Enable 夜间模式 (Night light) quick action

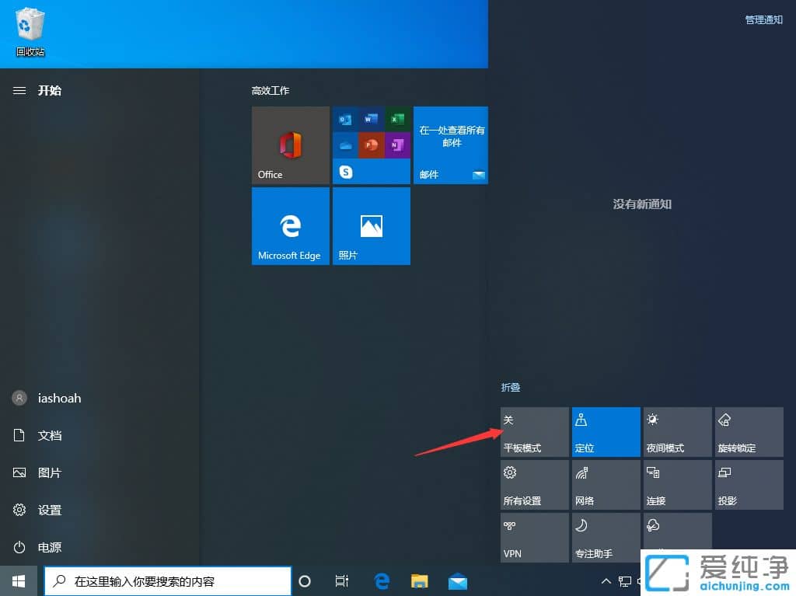pyautogui.click(x=678, y=432)
